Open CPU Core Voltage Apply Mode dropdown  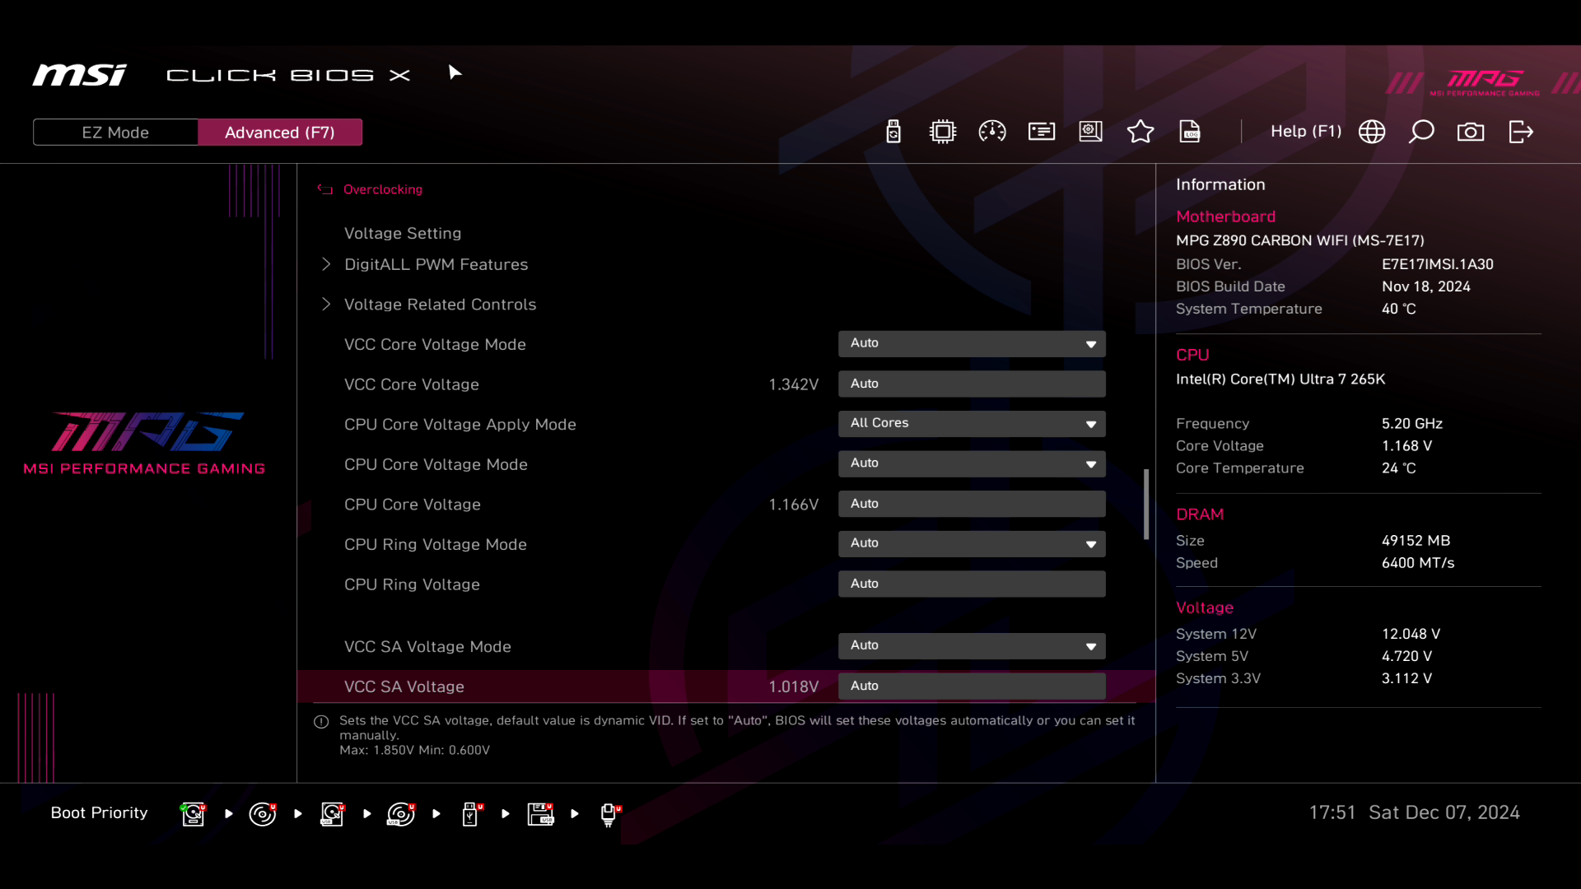point(972,424)
